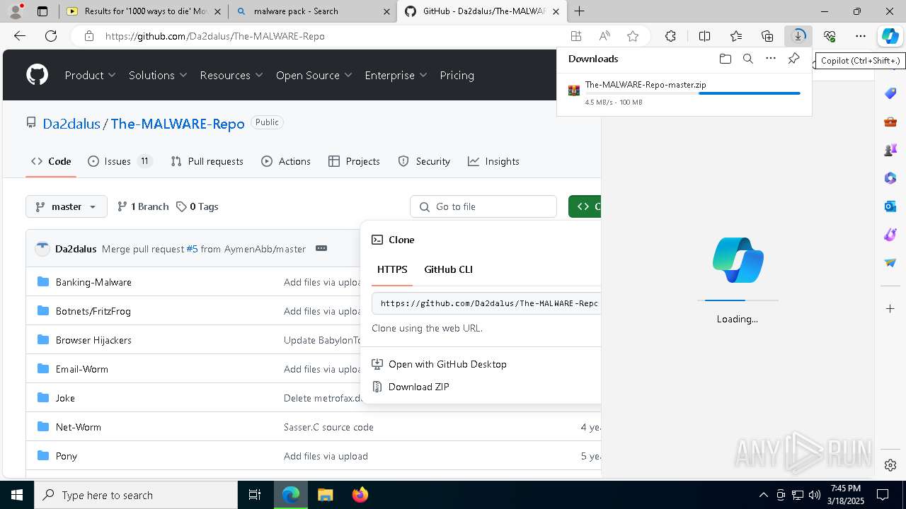
Task: Open the downloads folder from Downloads panel
Action: (x=726, y=59)
